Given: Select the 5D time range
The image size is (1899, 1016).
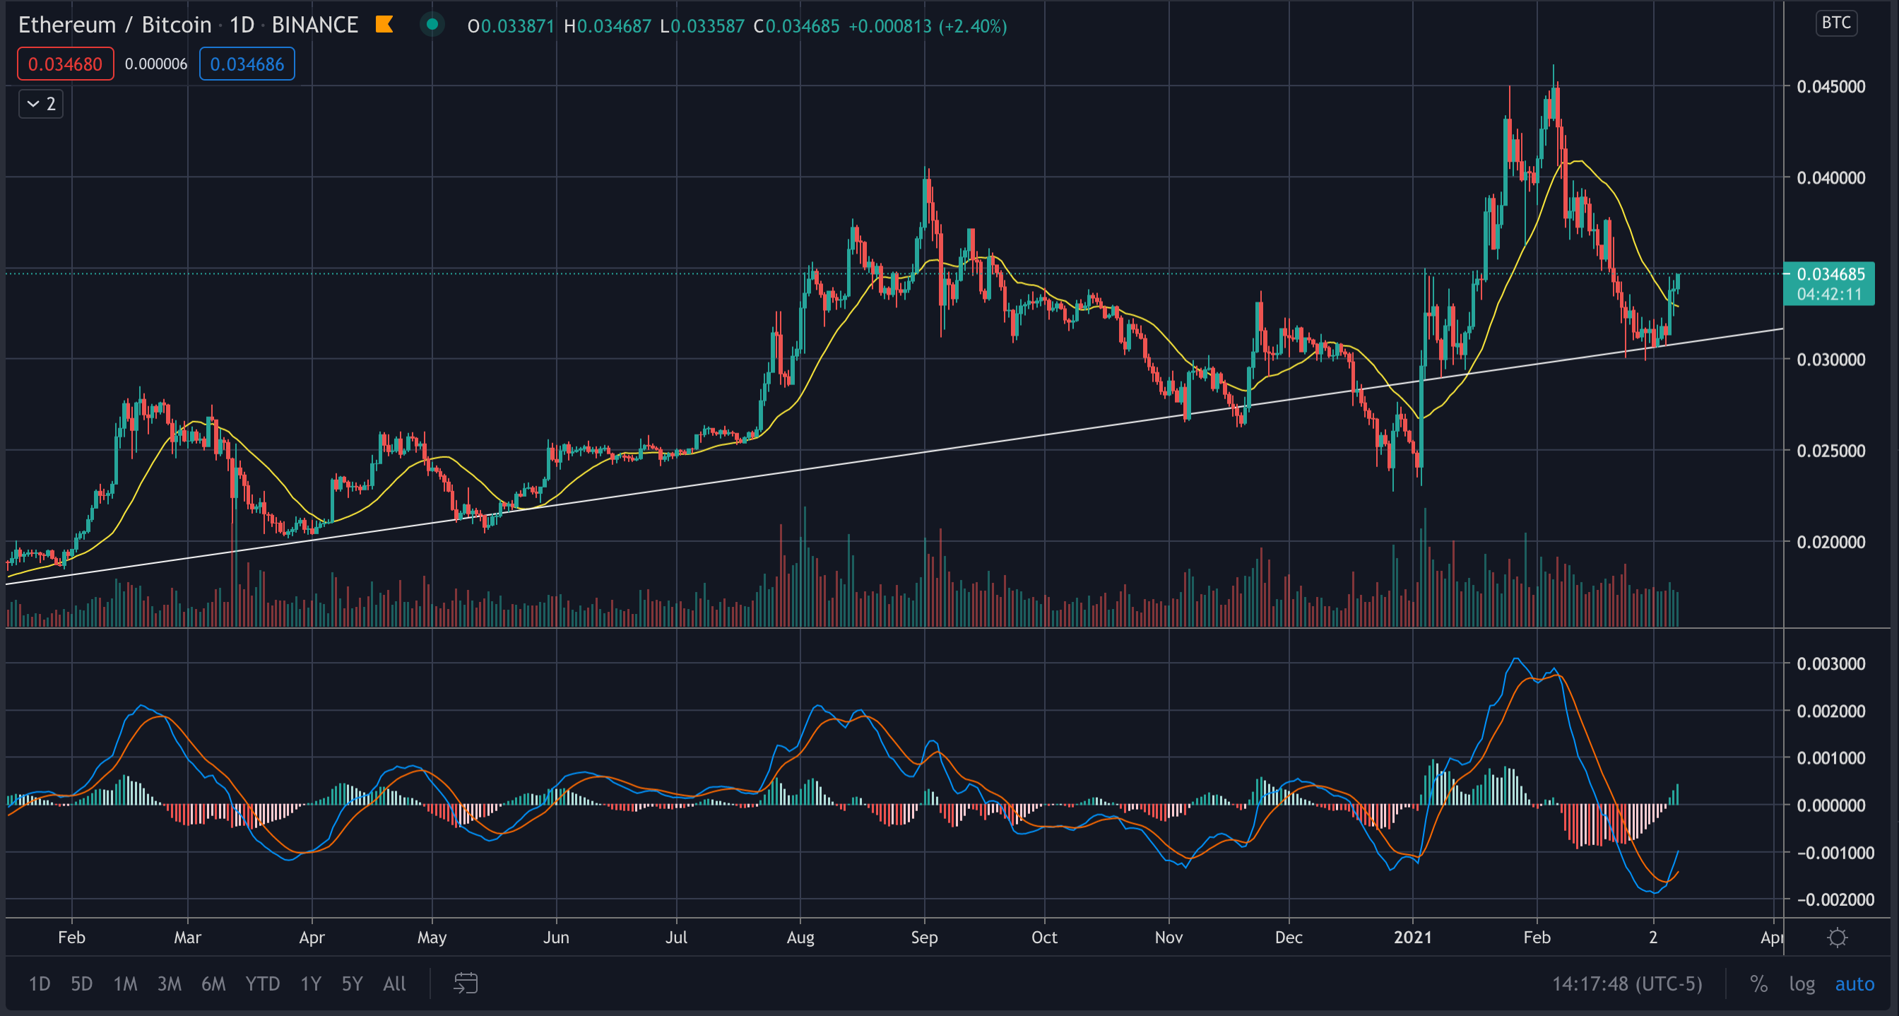Looking at the screenshot, I should click(x=82, y=983).
